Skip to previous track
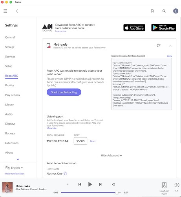The width and height of the screenshot is (181, 197). pyautogui.click(x=80, y=184)
